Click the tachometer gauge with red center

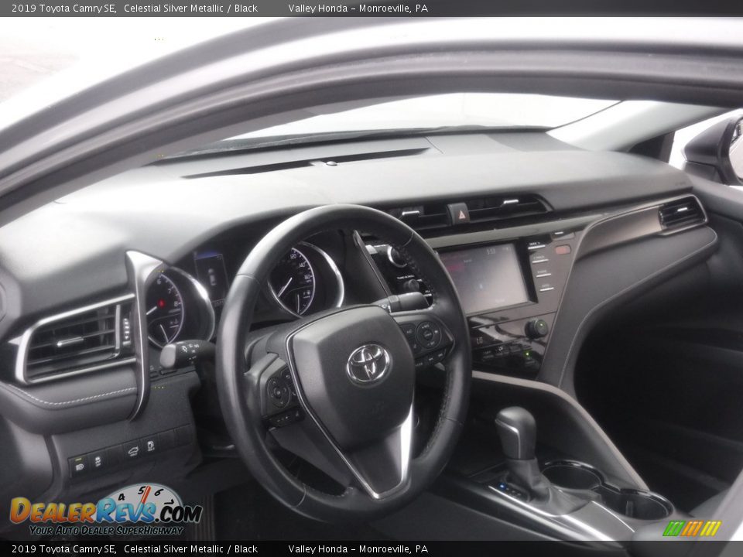click(164, 309)
